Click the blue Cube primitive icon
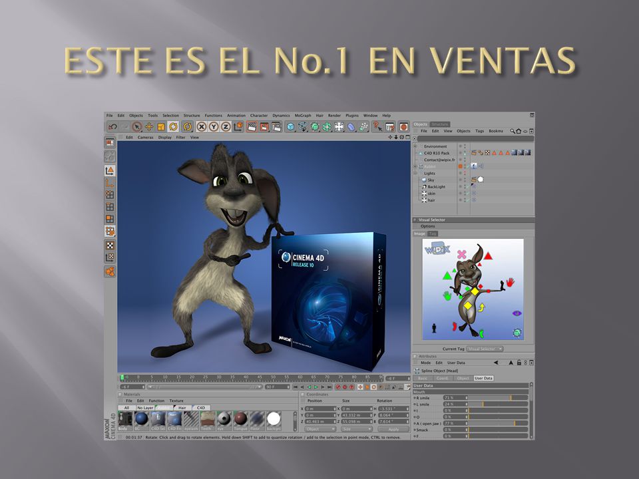This screenshot has height=479, width=639. coord(290,126)
